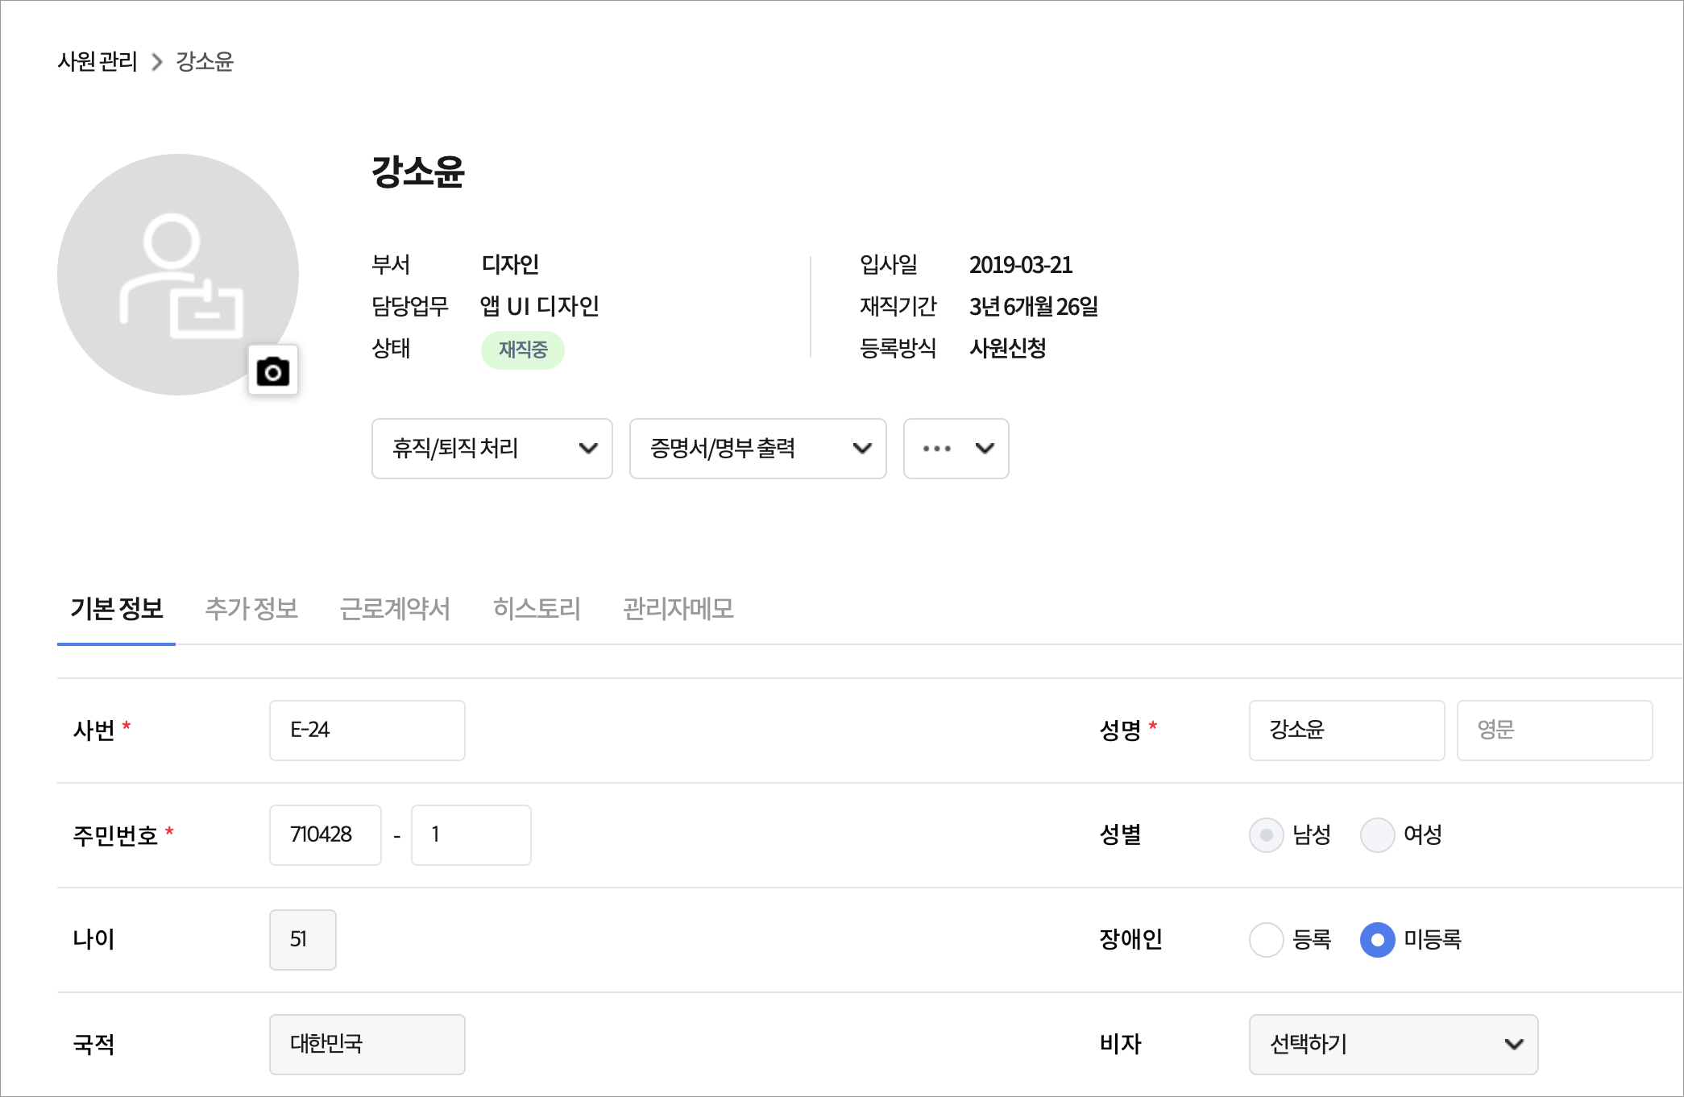Image resolution: width=1684 pixels, height=1097 pixels.
Task: Click the 사번 input field with E-24
Action: pyautogui.click(x=367, y=731)
